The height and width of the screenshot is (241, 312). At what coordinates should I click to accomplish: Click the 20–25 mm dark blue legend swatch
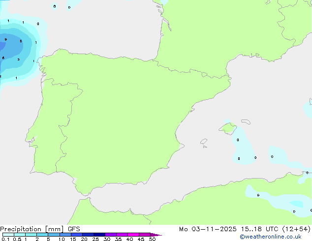point(88,235)
